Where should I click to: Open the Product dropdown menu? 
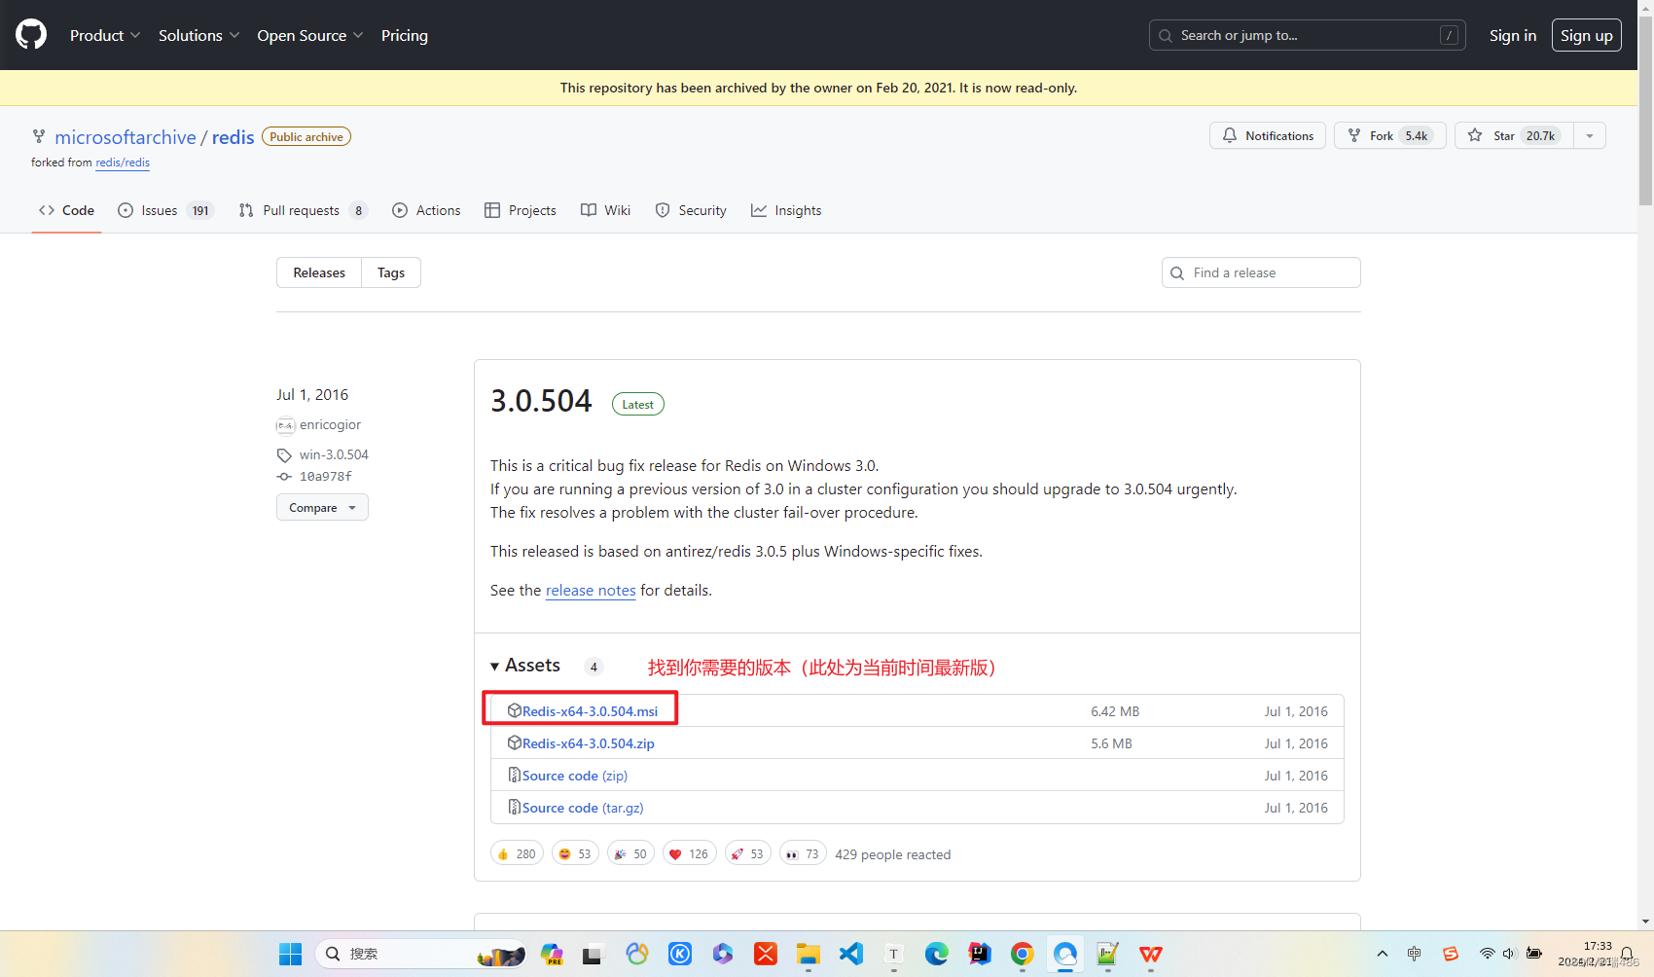105,35
